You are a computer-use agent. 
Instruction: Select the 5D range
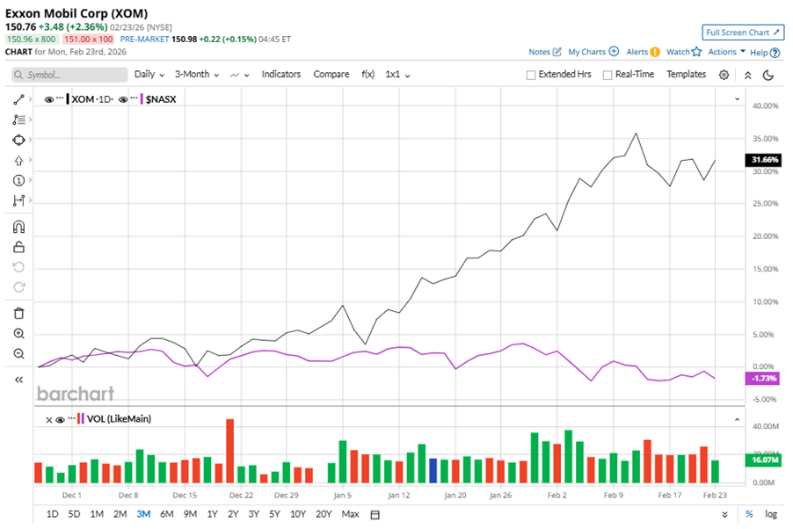click(74, 514)
